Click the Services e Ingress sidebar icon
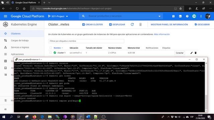 point(5,47)
